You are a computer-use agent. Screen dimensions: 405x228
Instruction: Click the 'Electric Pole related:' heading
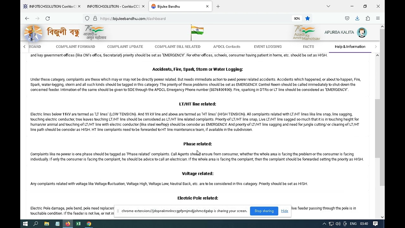[197, 198]
